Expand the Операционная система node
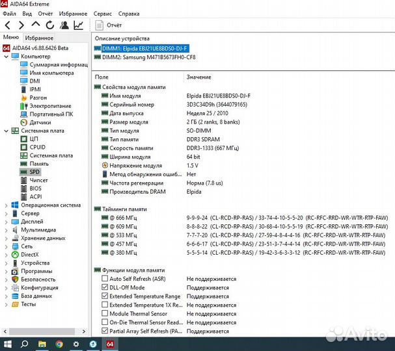 click(7, 205)
